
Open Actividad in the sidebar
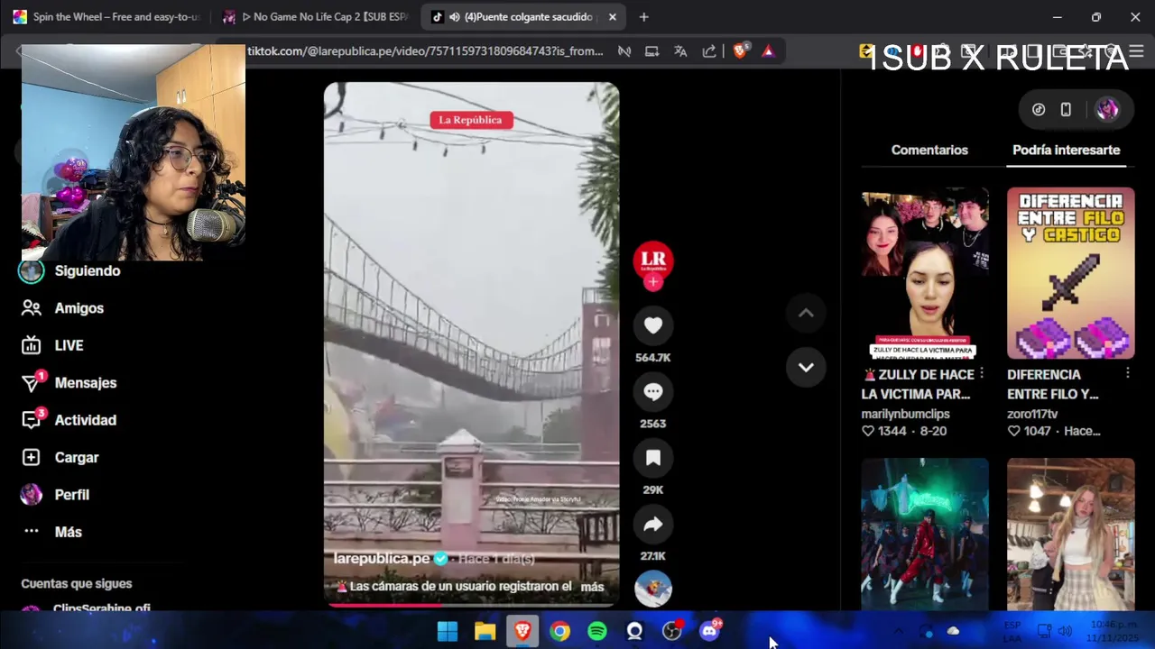click(85, 420)
